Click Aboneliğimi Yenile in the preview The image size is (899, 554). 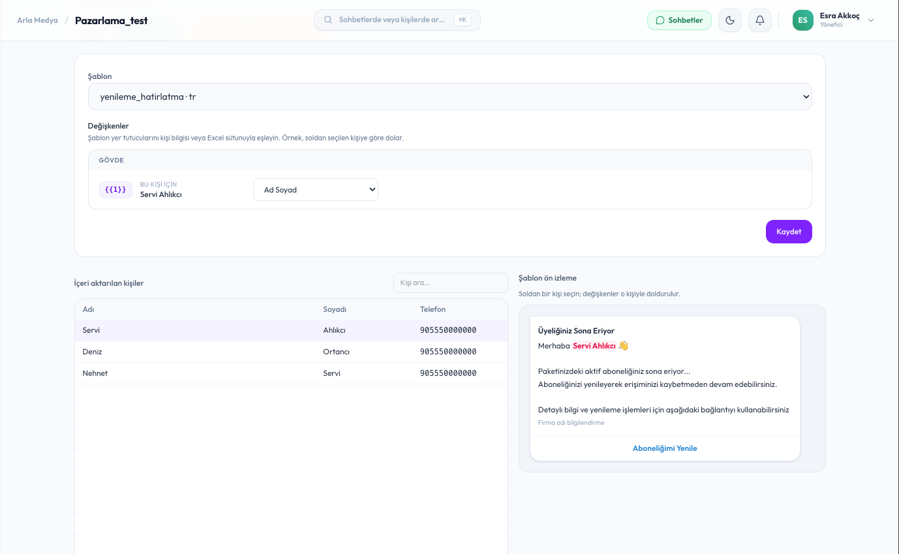[665, 448]
